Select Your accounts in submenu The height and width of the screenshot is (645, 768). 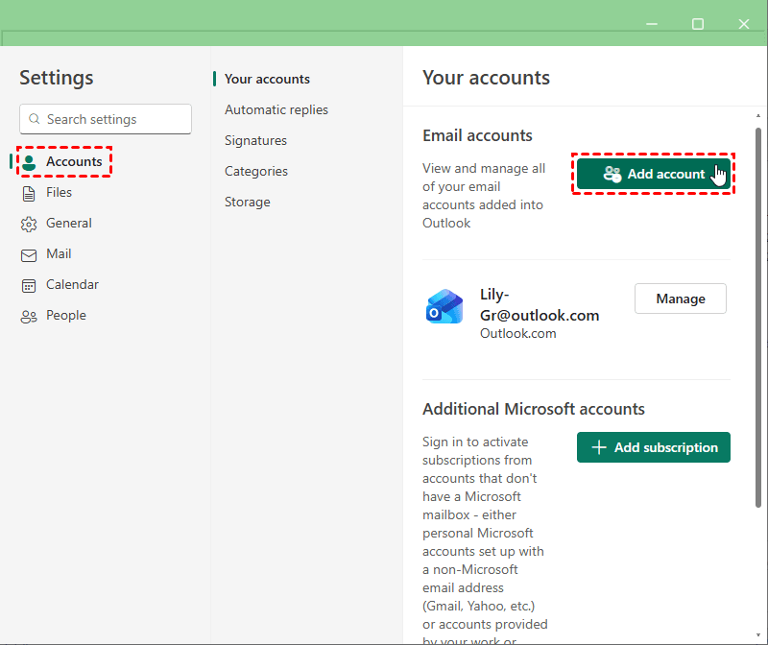(x=267, y=80)
